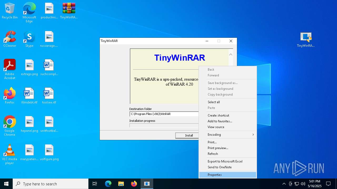Click scroll-up arrow in TinyWinRAR description pane

(231, 55)
